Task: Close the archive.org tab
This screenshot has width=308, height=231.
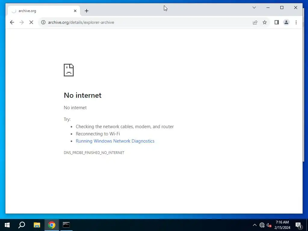Action: 75,11
